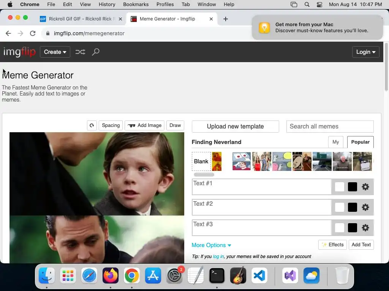Open Launchpad from the dock
This screenshot has height=291, width=389.
tap(68, 275)
